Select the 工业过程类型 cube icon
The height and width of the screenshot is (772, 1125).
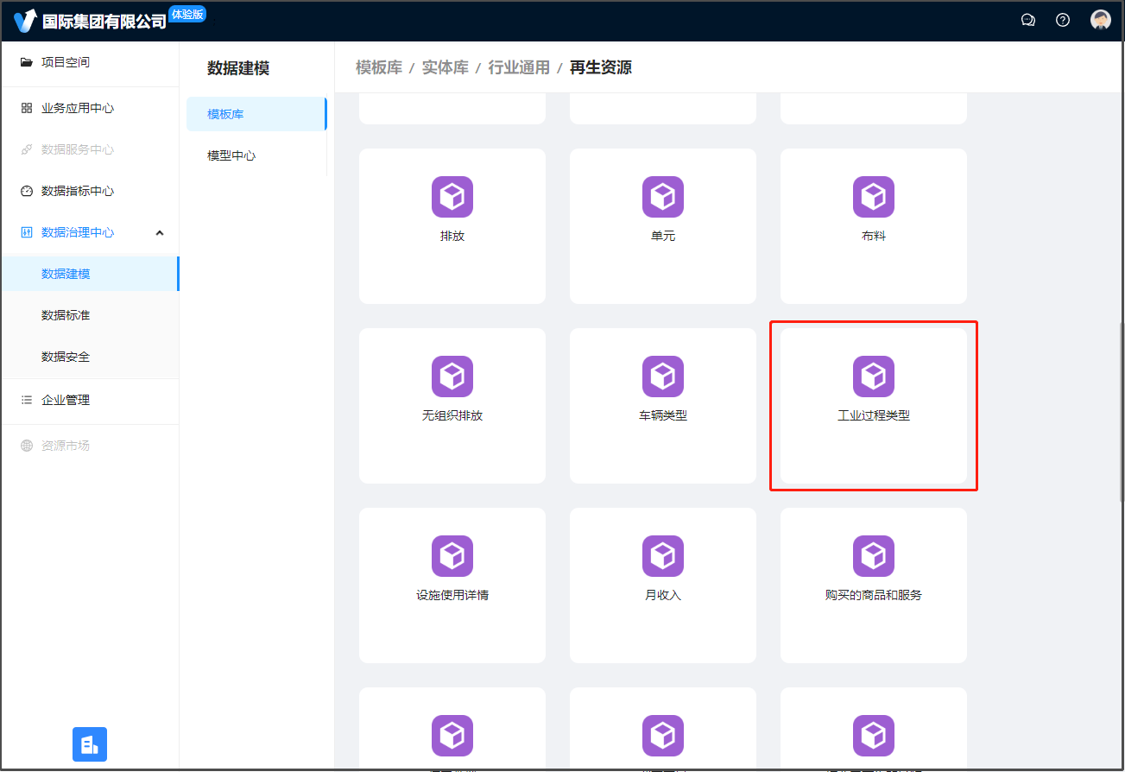(x=874, y=377)
